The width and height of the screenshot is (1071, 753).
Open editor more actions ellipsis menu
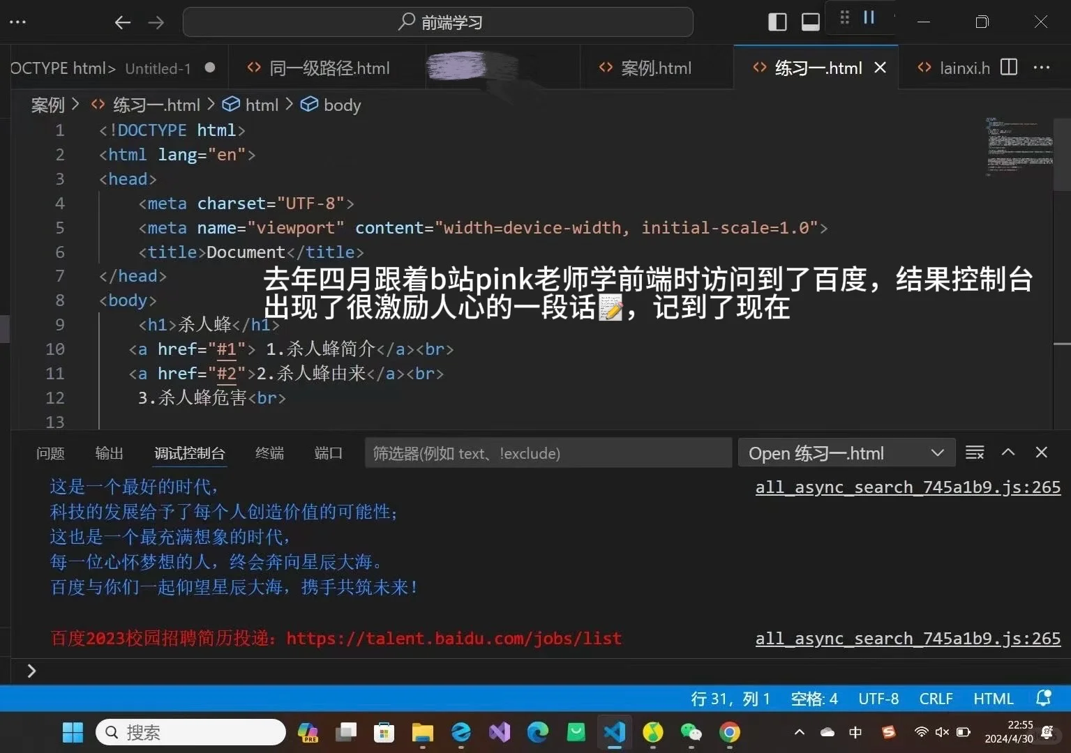[1042, 67]
